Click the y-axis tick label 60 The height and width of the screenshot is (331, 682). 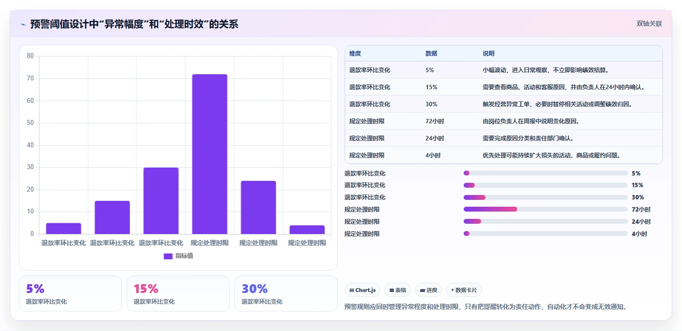(x=30, y=100)
